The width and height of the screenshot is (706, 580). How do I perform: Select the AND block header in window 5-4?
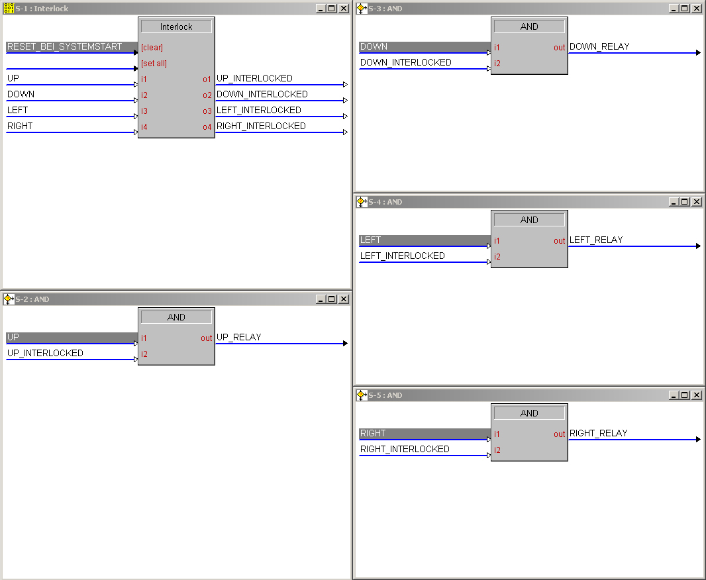(x=529, y=220)
